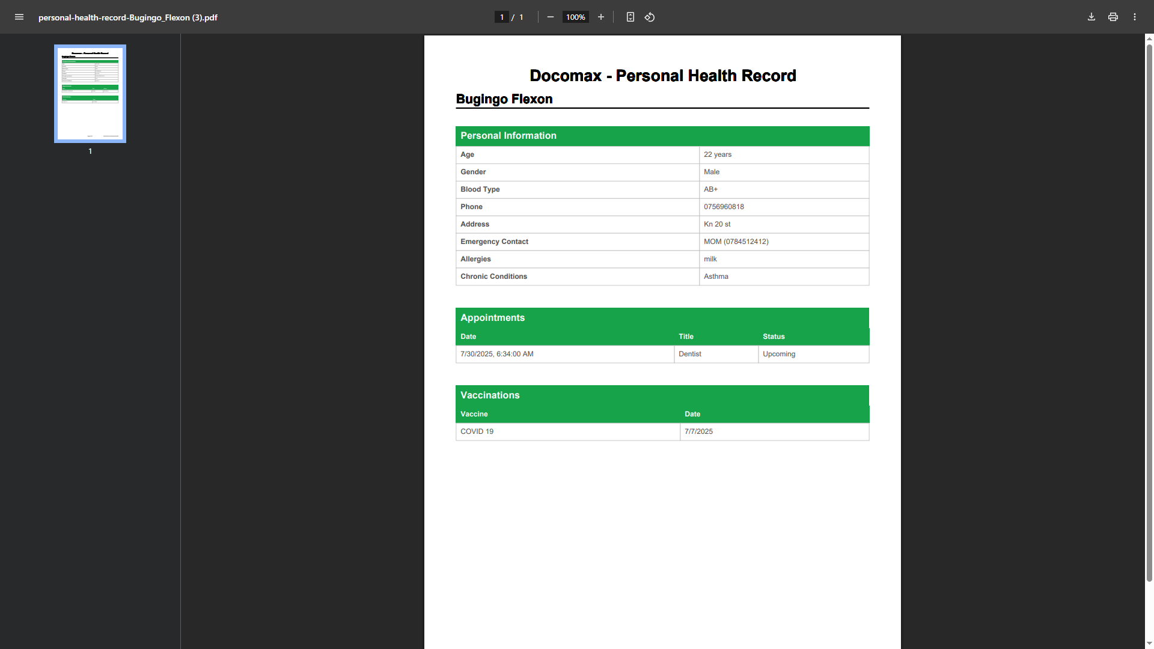
Task: Click the page number input field
Action: coord(502,17)
